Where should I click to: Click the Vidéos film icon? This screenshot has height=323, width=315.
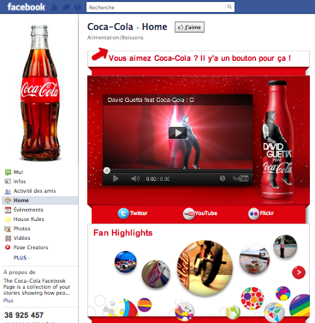click(8, 238)
